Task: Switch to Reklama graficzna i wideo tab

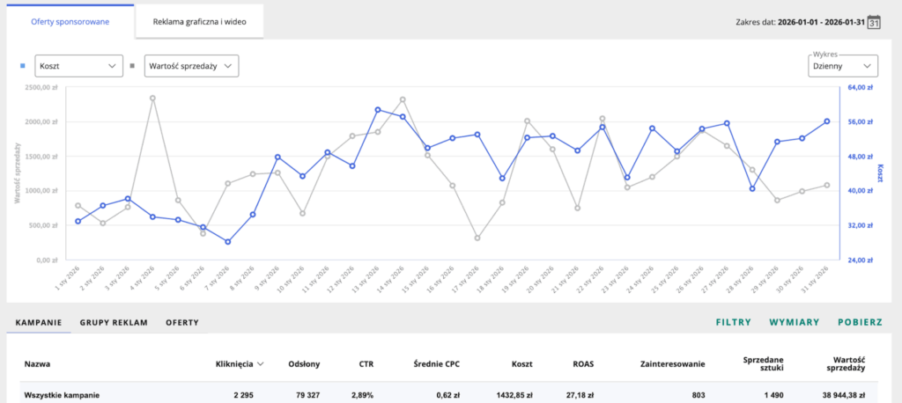Action: tap(199, 21)
